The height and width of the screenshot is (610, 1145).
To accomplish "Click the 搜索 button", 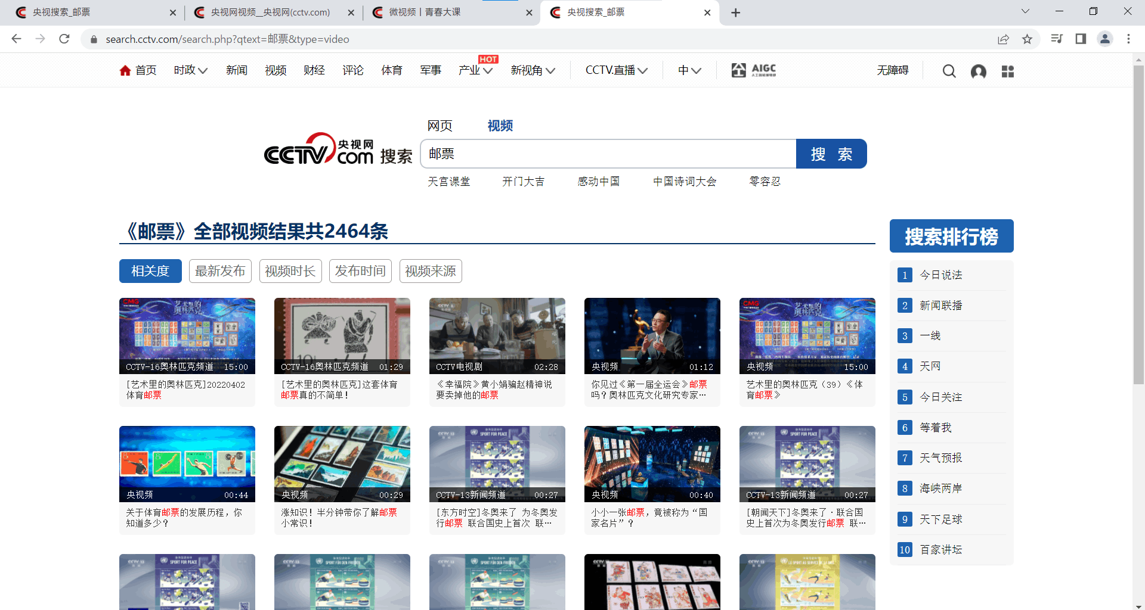I will pyautogui.click(x=831, y=154).
